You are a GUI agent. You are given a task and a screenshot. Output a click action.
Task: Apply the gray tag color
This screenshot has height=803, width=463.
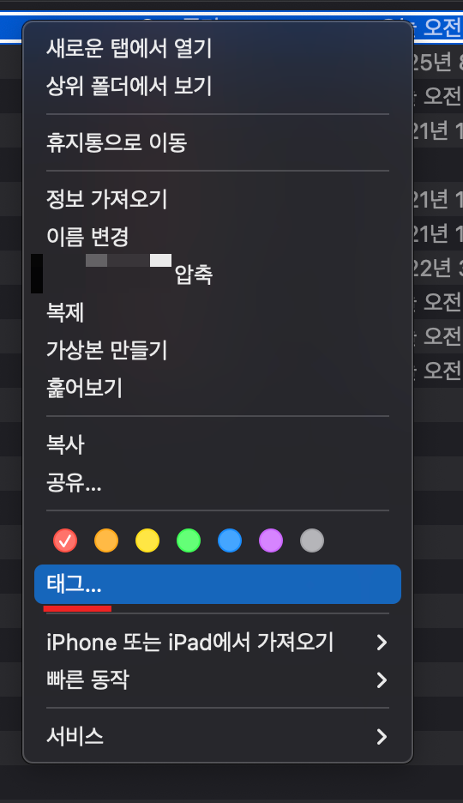pyautogui.click(x=312, y=540)
